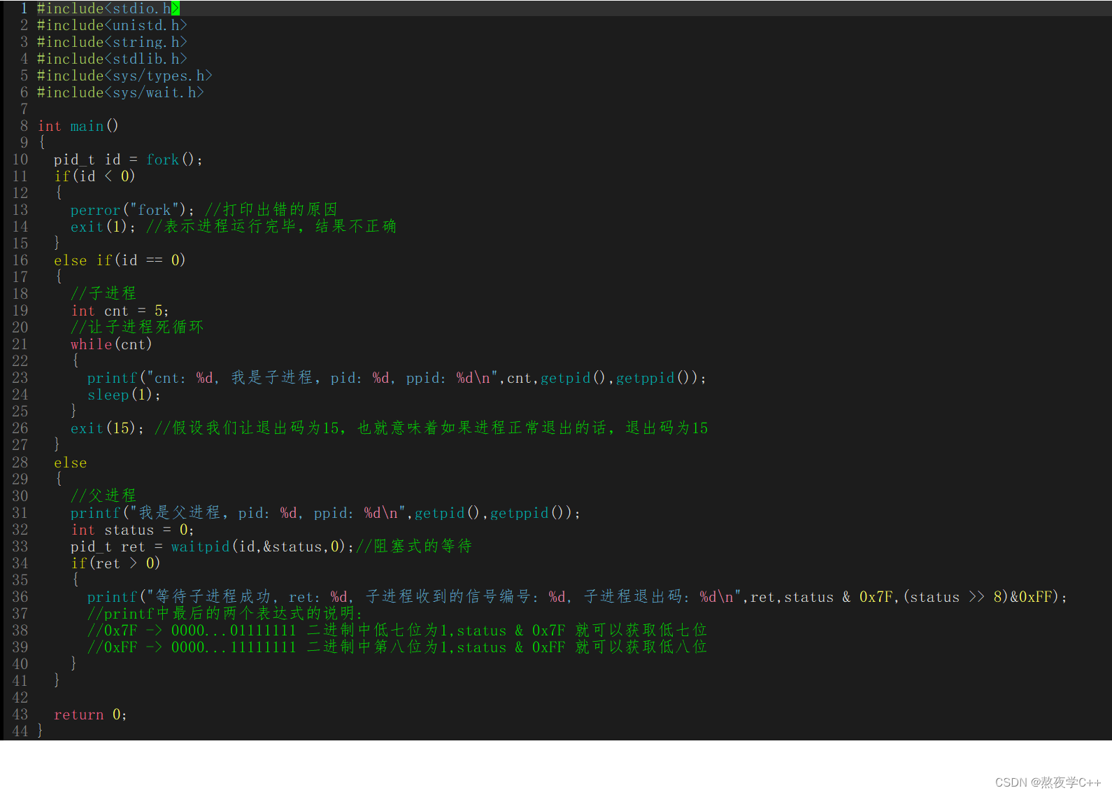Click printf '等待子进程成功' line
Screen dimensions: 1112x795
577,597
